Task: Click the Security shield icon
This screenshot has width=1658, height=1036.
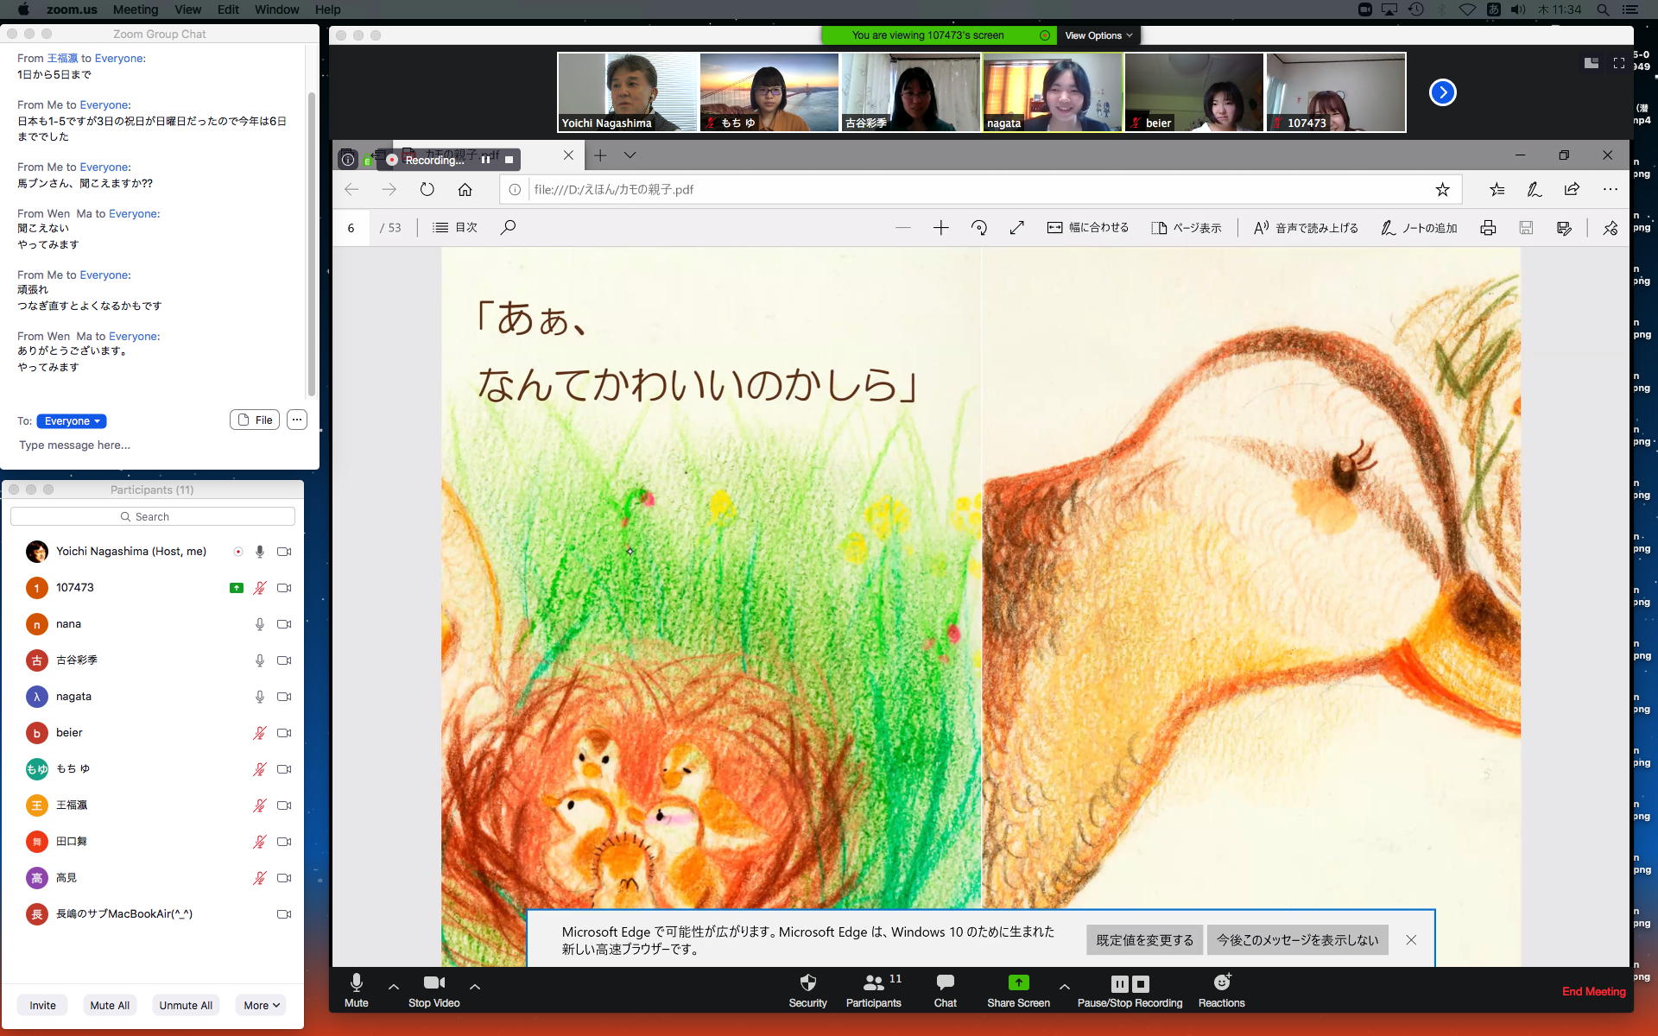Action: click(x=807, y=982)
